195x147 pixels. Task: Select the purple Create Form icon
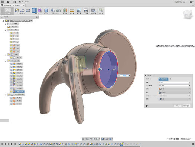[x=40, y=10]
